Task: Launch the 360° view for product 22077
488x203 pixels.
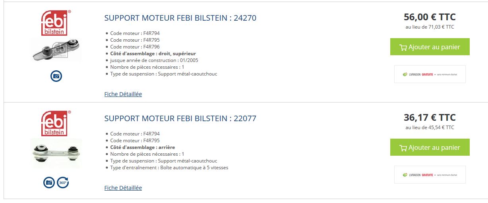Action: [x=63, y=182]
